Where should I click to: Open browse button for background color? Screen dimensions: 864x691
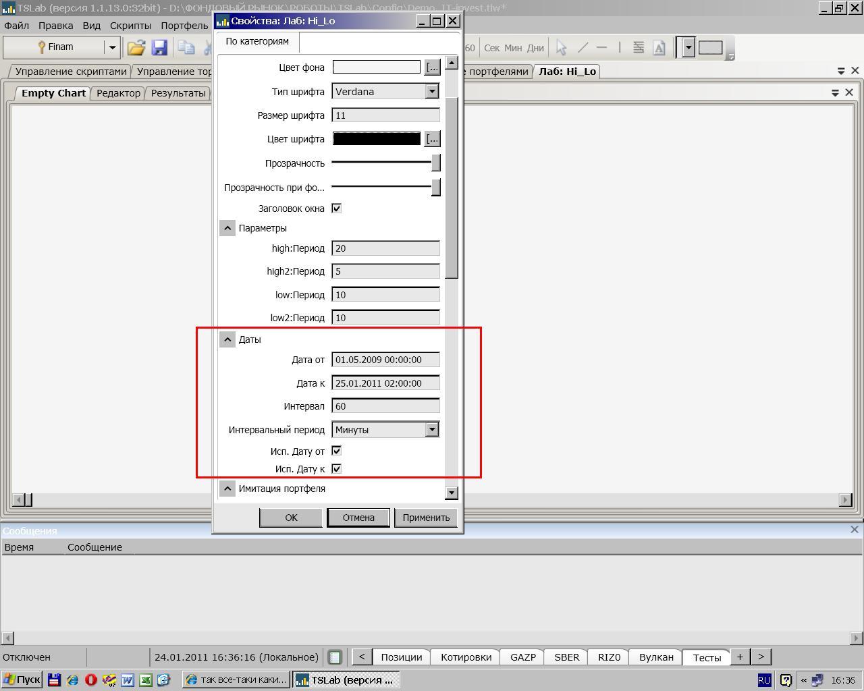coord(432,67)
